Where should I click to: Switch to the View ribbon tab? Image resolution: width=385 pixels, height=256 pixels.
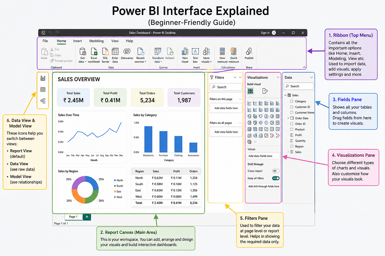pos(115,41)
